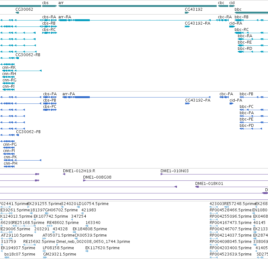Viewport: 268px width, 259px height.
Task: Click the cid-RA transcript
Action: (232, 26)
